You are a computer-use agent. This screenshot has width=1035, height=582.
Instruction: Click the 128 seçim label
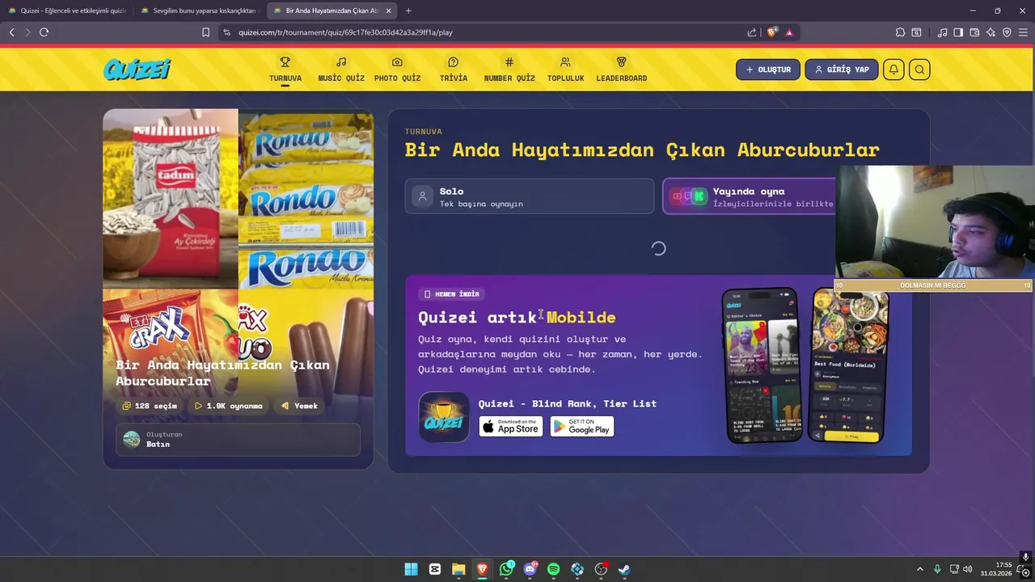pos(150,406)
